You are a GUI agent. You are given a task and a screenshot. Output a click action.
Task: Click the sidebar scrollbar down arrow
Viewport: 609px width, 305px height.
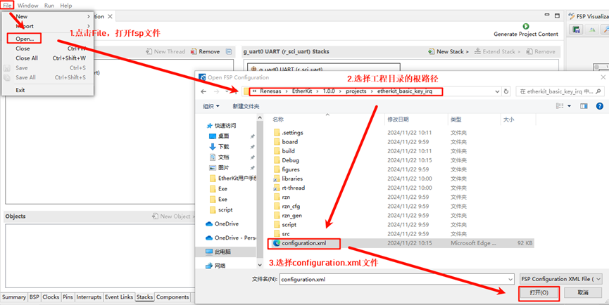coord(260,265)
